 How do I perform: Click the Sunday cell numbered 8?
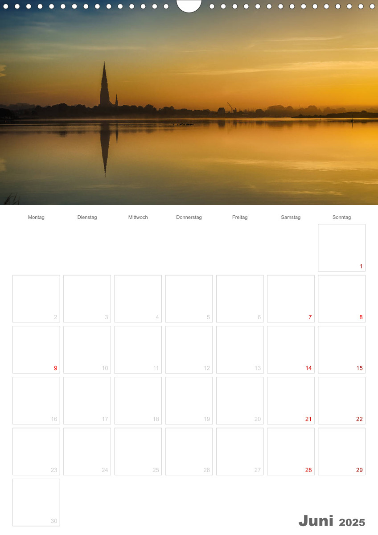click(341, 299)
